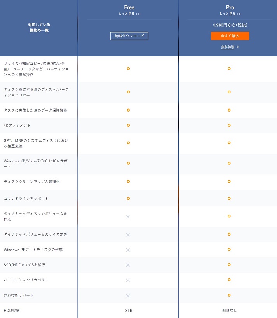Screen dimensions: 277x318
Task: Click Pro circle for ディスククリーンアップ＆最適化
Action: 229,182
